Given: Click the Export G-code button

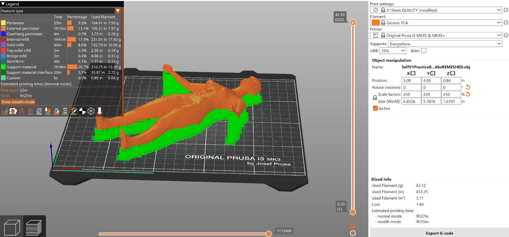Looking at the screenshot, I should [x=439, y=233].
